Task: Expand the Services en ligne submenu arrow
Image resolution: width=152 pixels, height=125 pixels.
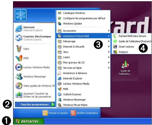Action: click(x=109, y=68)
